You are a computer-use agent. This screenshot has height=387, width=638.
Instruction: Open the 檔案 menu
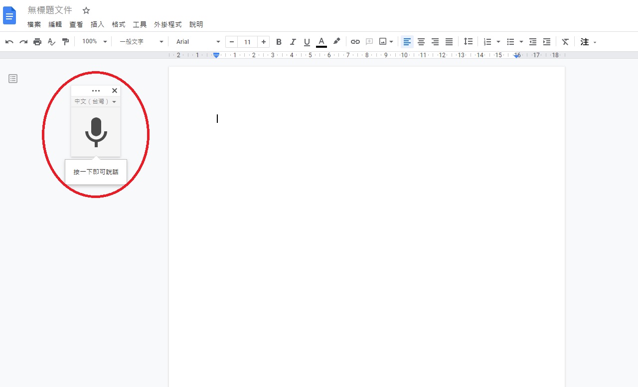pyautogui.click(x=34, y=24)
